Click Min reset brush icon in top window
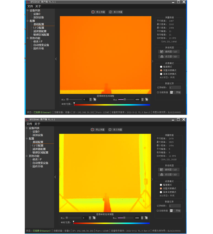 [95, 99]
